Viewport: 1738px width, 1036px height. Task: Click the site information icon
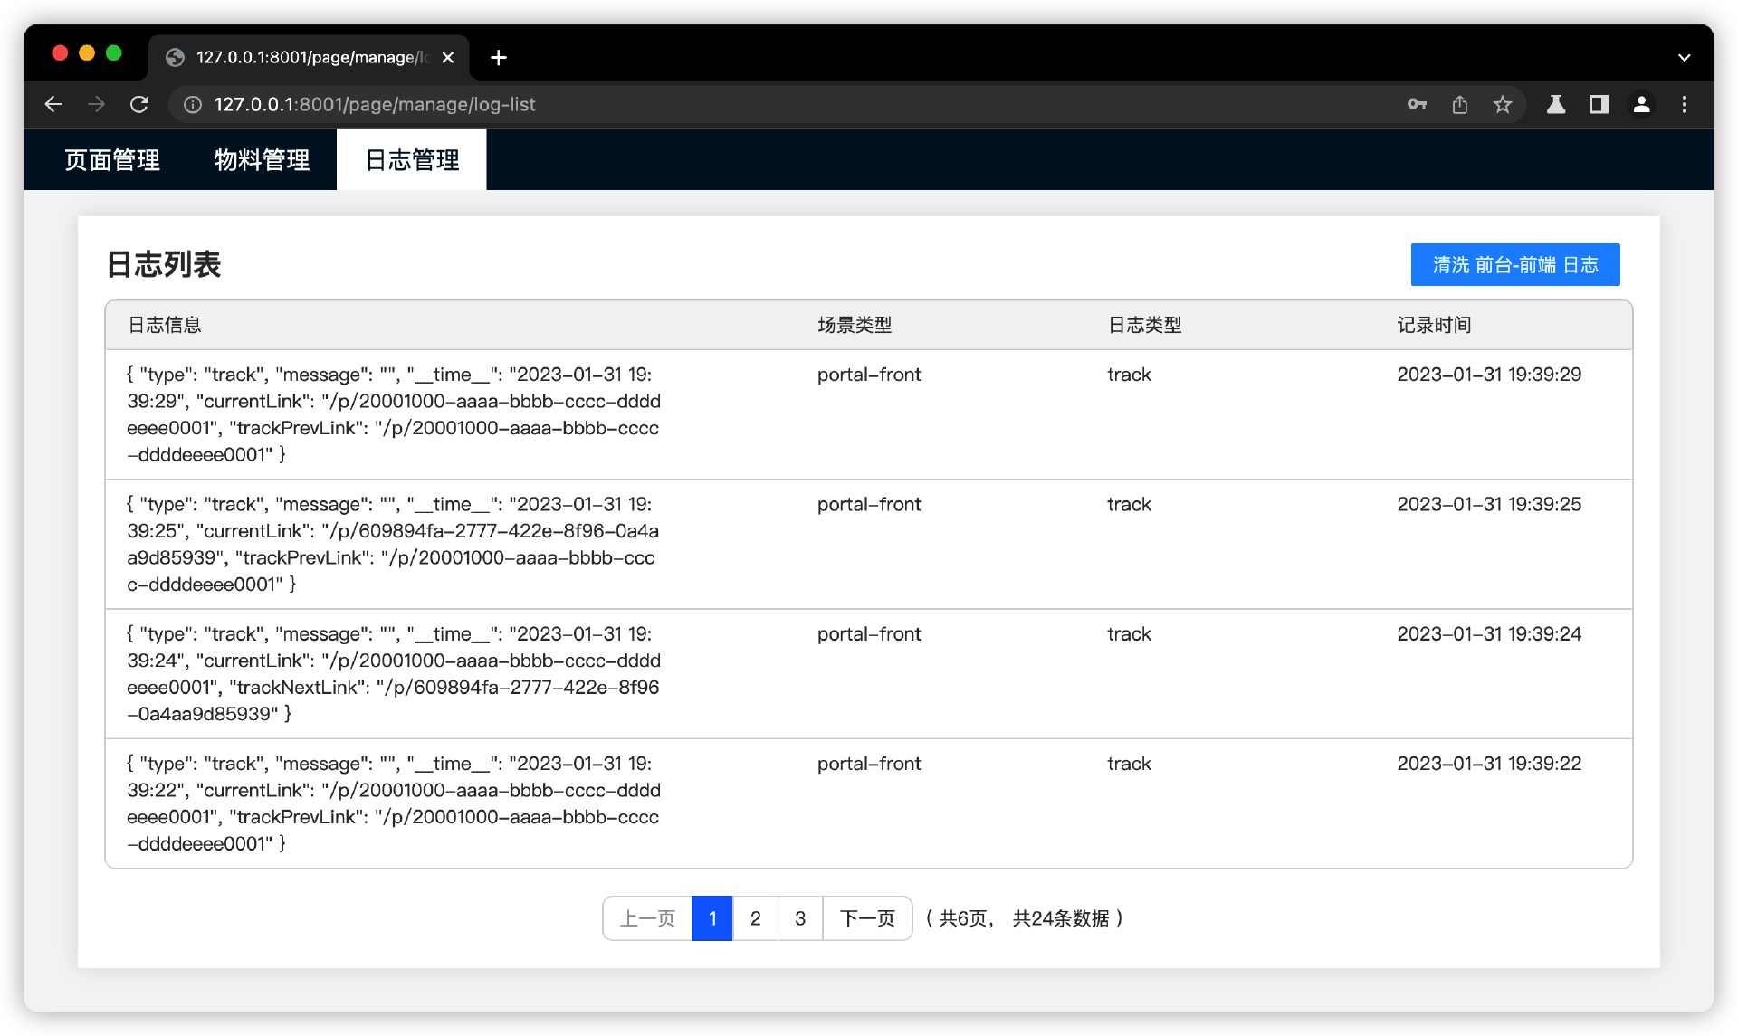point(193,105)
